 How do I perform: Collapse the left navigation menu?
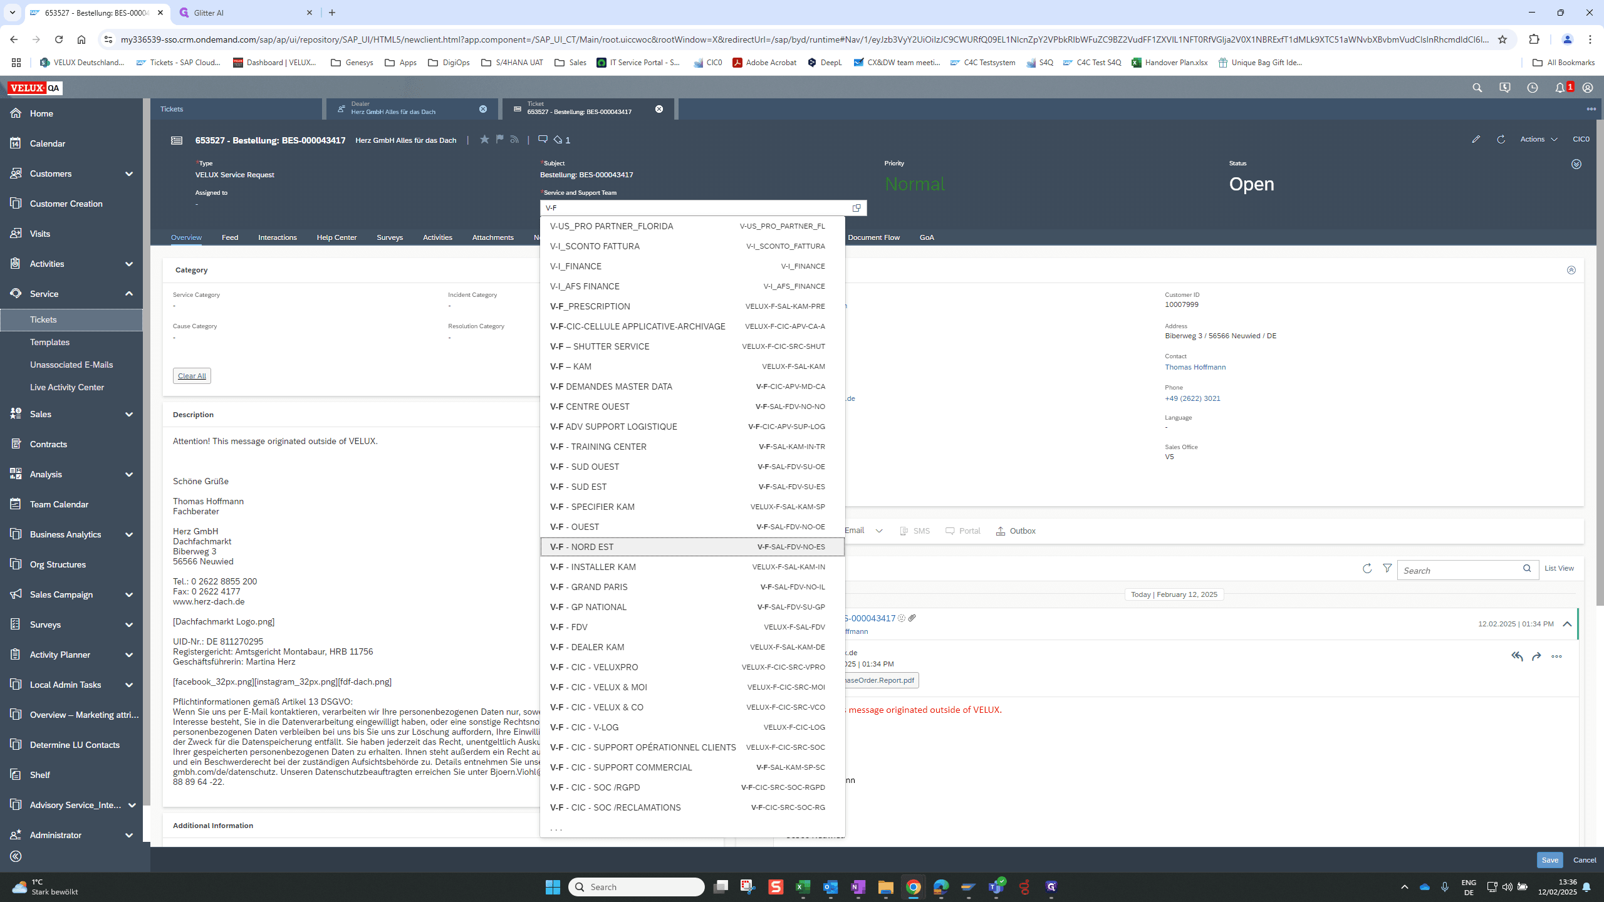tap(16, 856)
